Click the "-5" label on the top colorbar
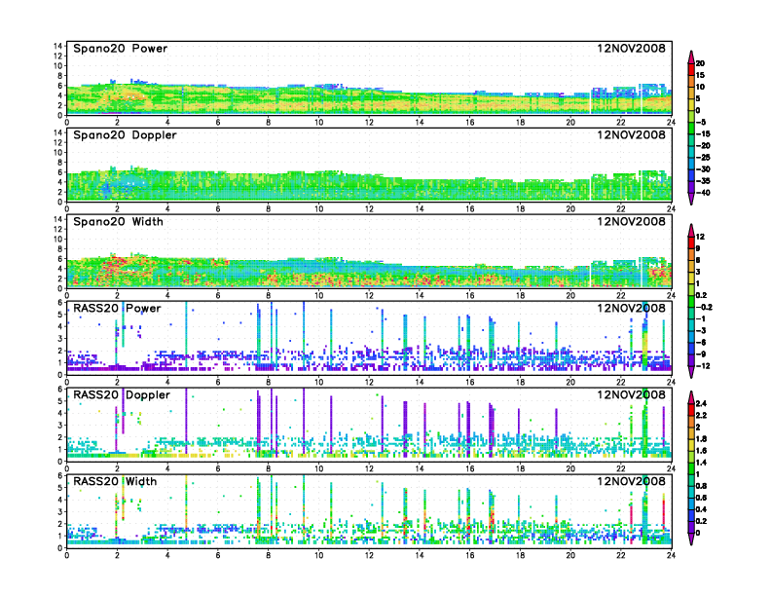 pos(701,122)
